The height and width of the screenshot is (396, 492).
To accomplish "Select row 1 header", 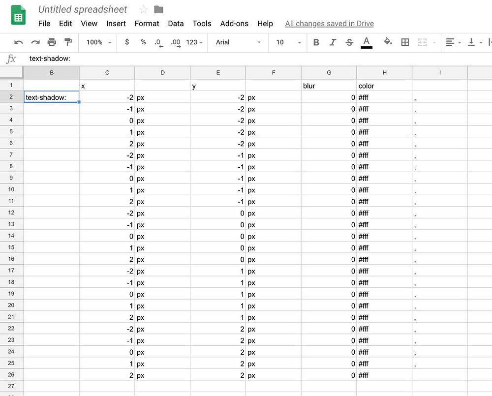I will pos(11,85).
